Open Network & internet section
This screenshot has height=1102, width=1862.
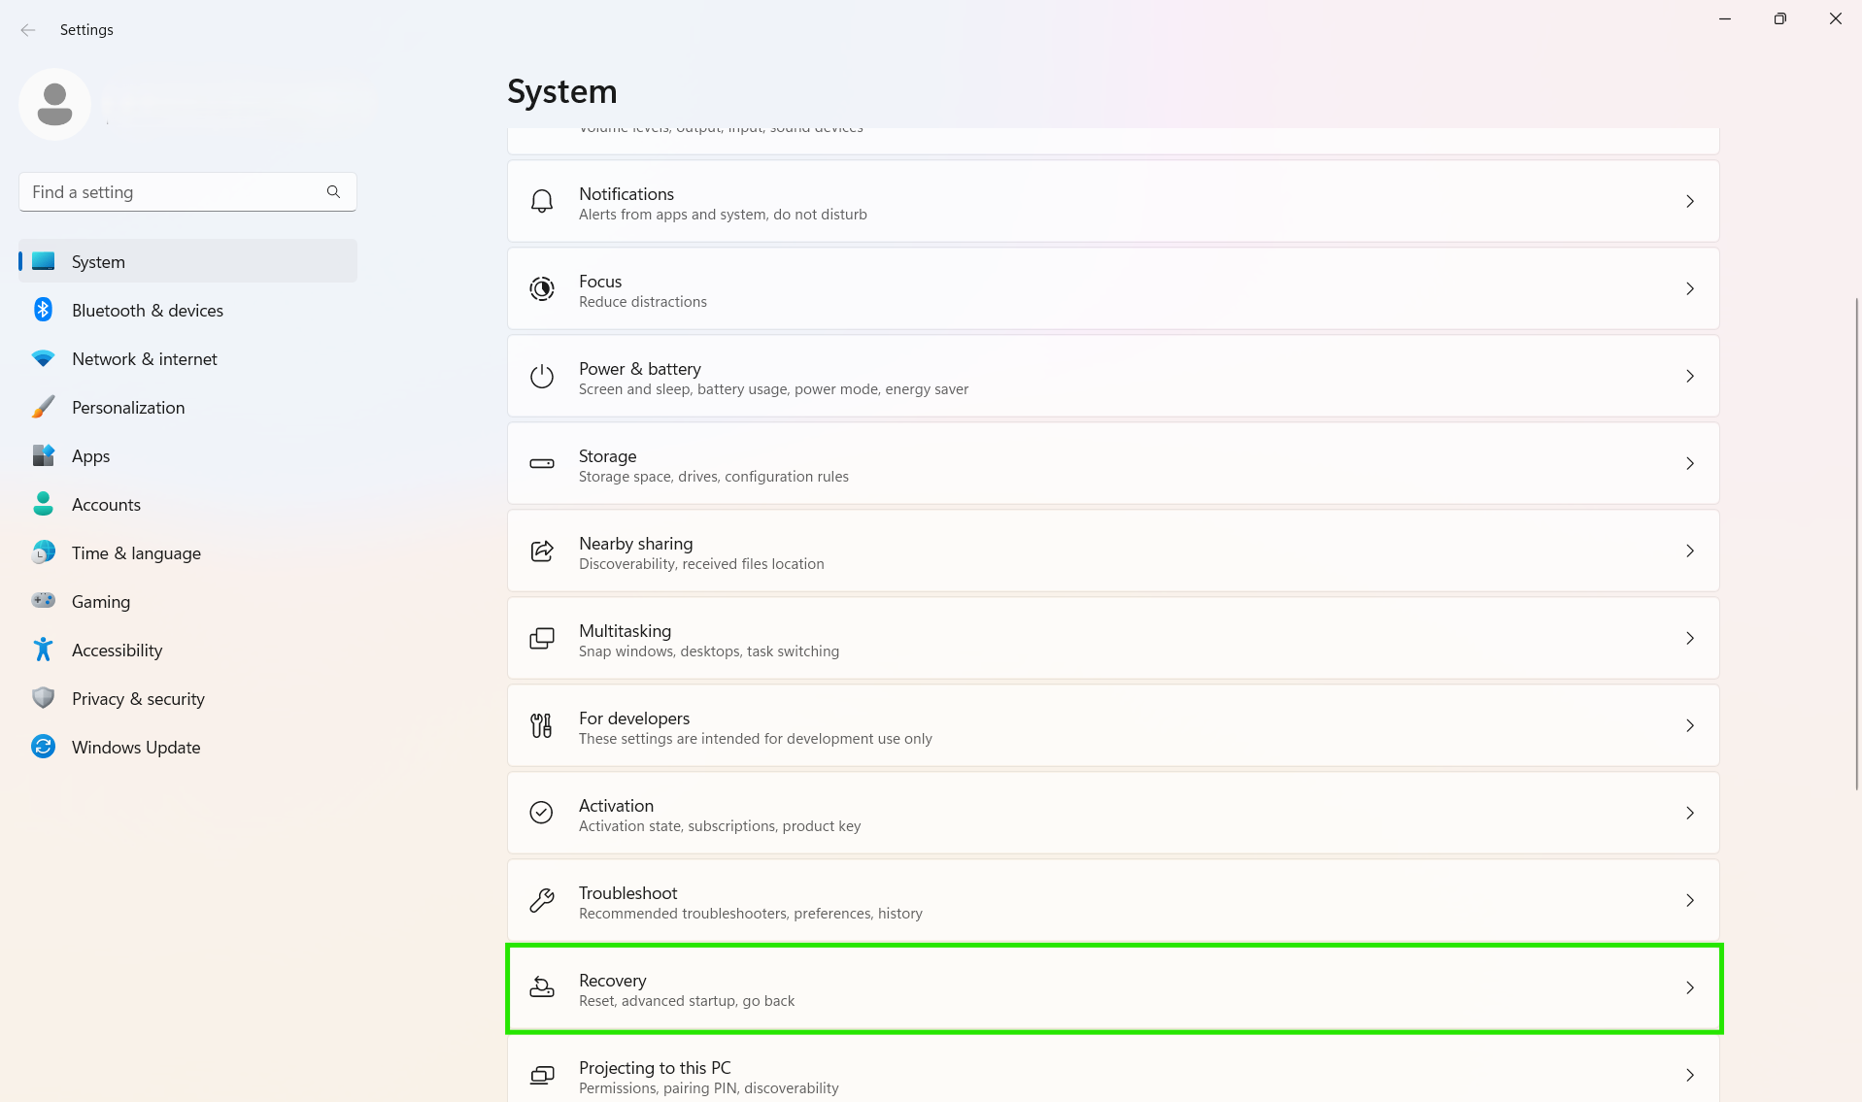[x=187, y=358]
